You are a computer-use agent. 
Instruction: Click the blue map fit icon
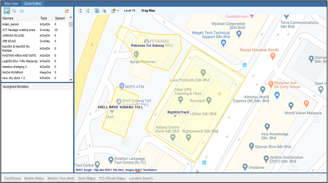point(97,11)
